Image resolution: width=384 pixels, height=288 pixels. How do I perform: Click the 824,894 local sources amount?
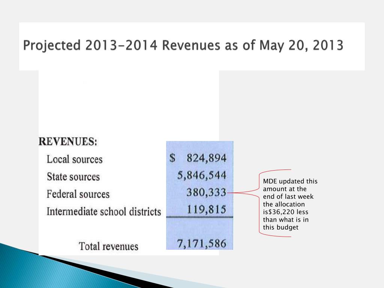point(207,158)
